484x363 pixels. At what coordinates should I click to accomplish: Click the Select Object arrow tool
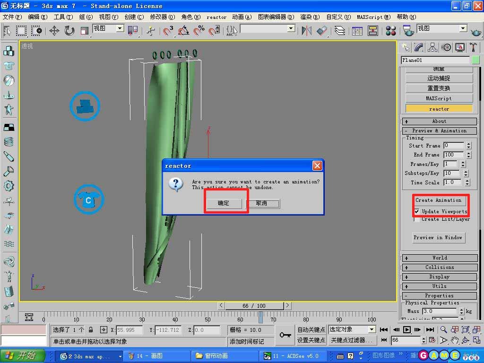tap(7, 31)
